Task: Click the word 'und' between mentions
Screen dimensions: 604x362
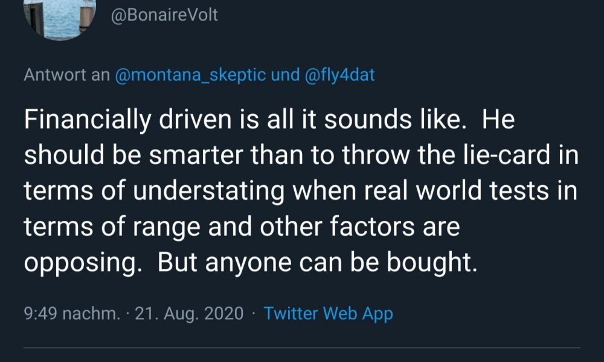Action: click(285, 75)
